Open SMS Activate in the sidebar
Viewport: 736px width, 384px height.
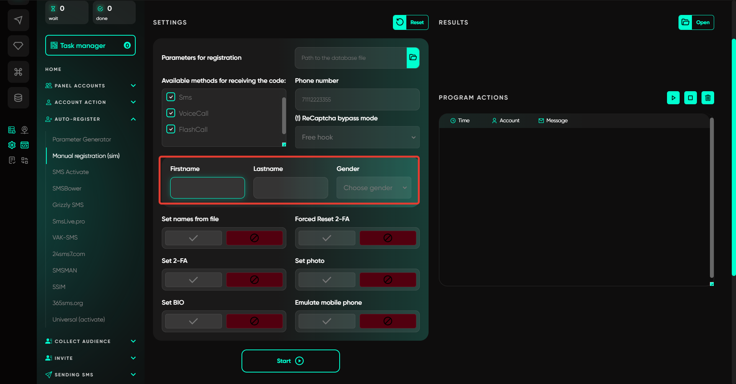tap(71, 172)
